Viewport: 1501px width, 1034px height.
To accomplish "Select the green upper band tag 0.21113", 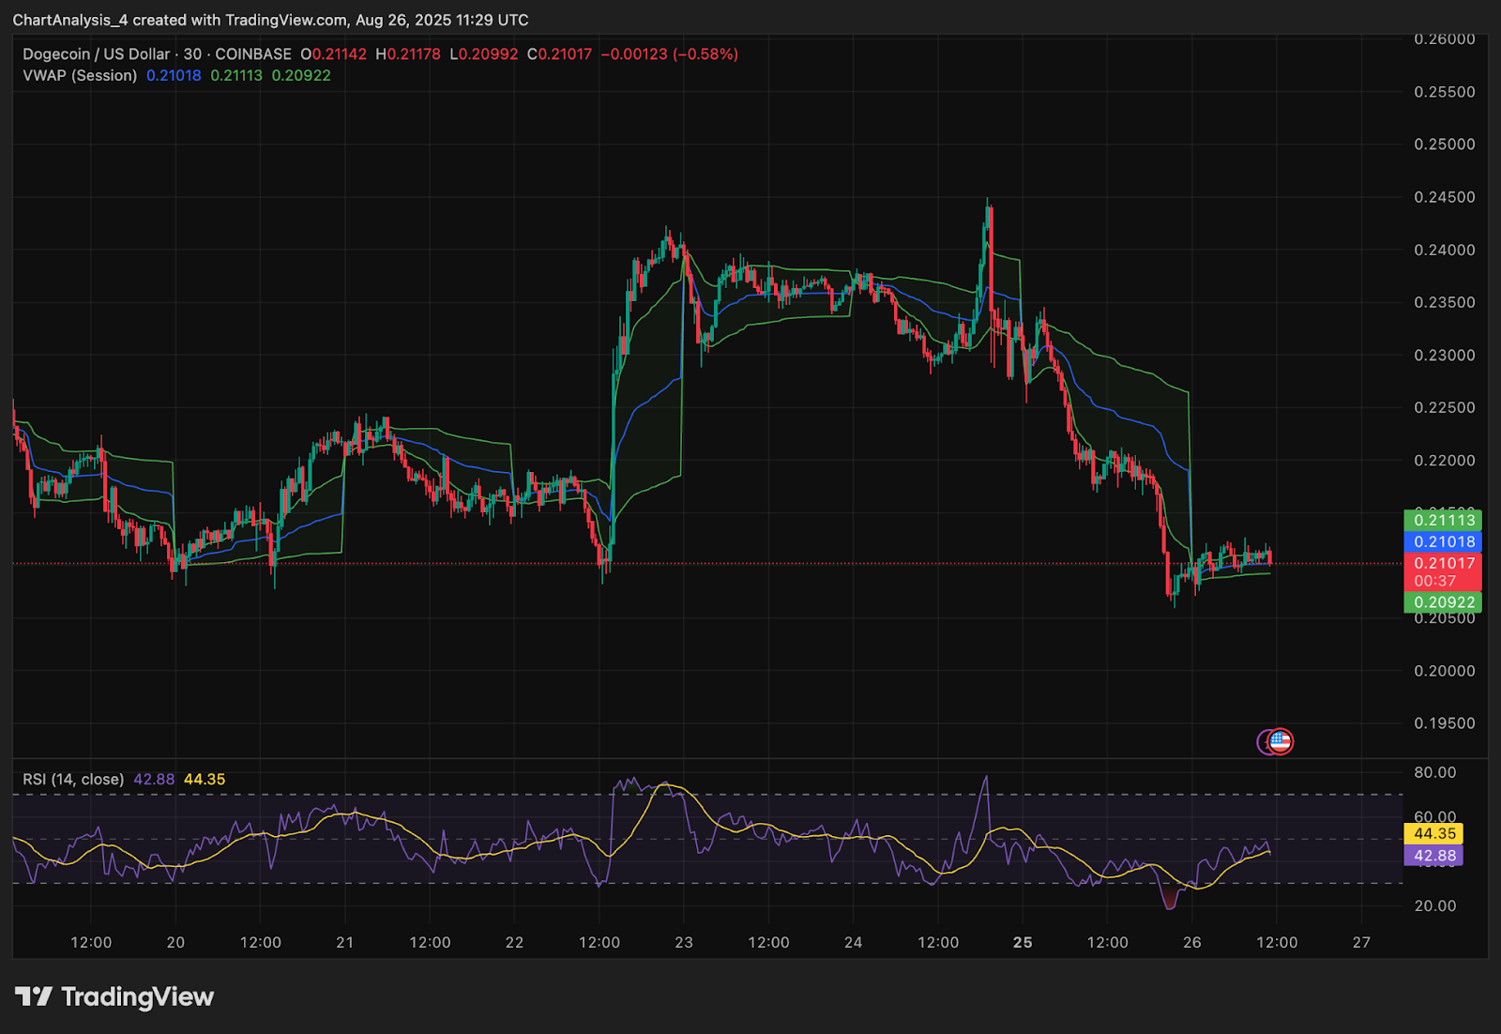I will [1443, 520].
